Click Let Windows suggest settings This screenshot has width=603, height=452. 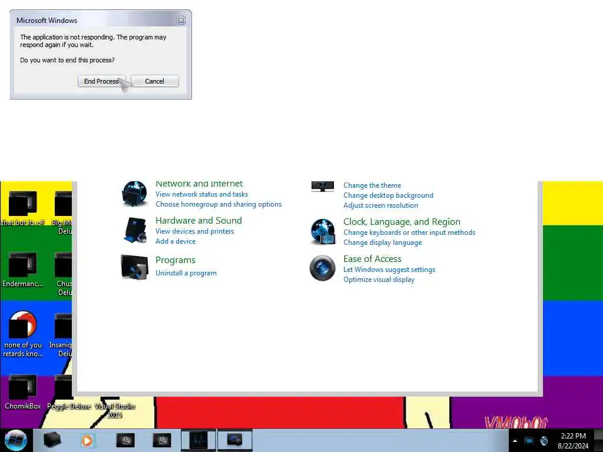(389, 270)
